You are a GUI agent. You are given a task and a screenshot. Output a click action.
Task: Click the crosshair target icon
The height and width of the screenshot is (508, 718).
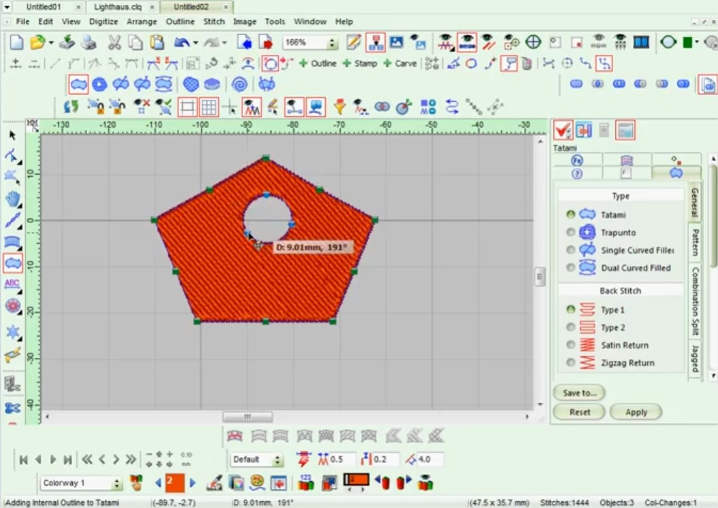click(x=533, y=43)
